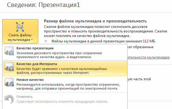Click the grey Undo arrow icon
The height and width of the screenshot is (109, 172).
pos(9,99)
